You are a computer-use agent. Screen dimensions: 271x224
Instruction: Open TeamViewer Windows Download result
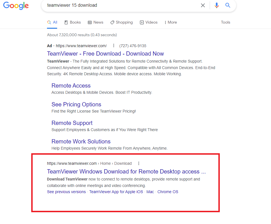(x=126, y=172)
